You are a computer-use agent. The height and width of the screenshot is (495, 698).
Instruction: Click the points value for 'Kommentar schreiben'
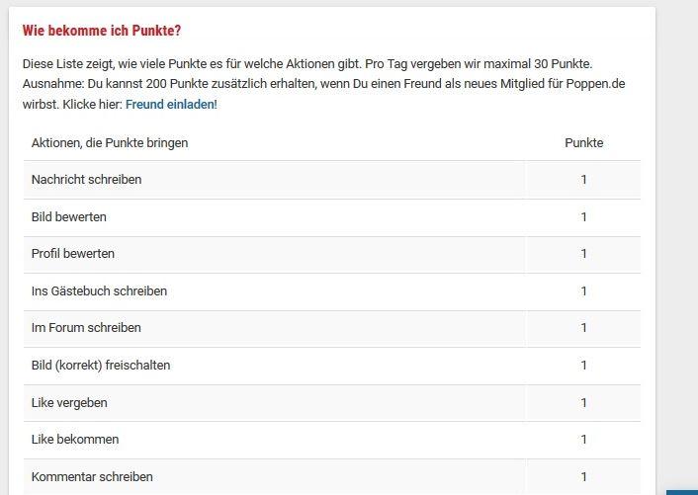click(x=583, y=476)
